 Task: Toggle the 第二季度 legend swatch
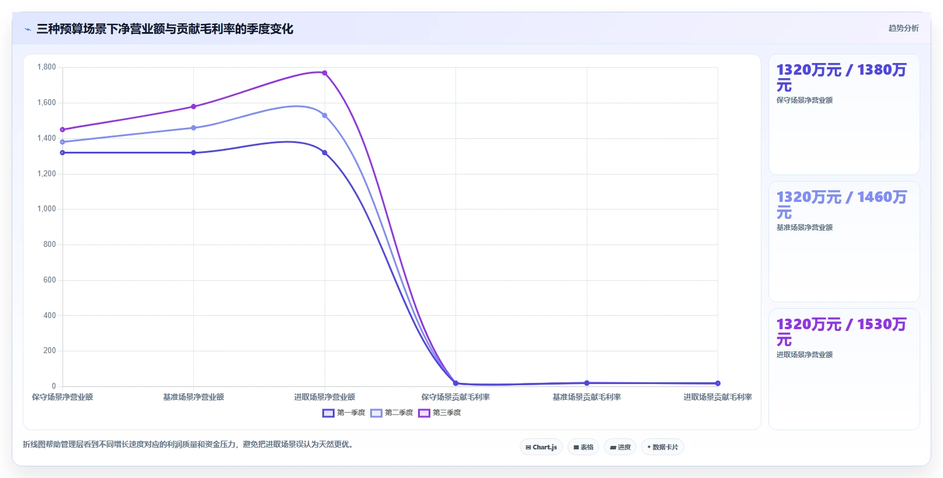376,413
